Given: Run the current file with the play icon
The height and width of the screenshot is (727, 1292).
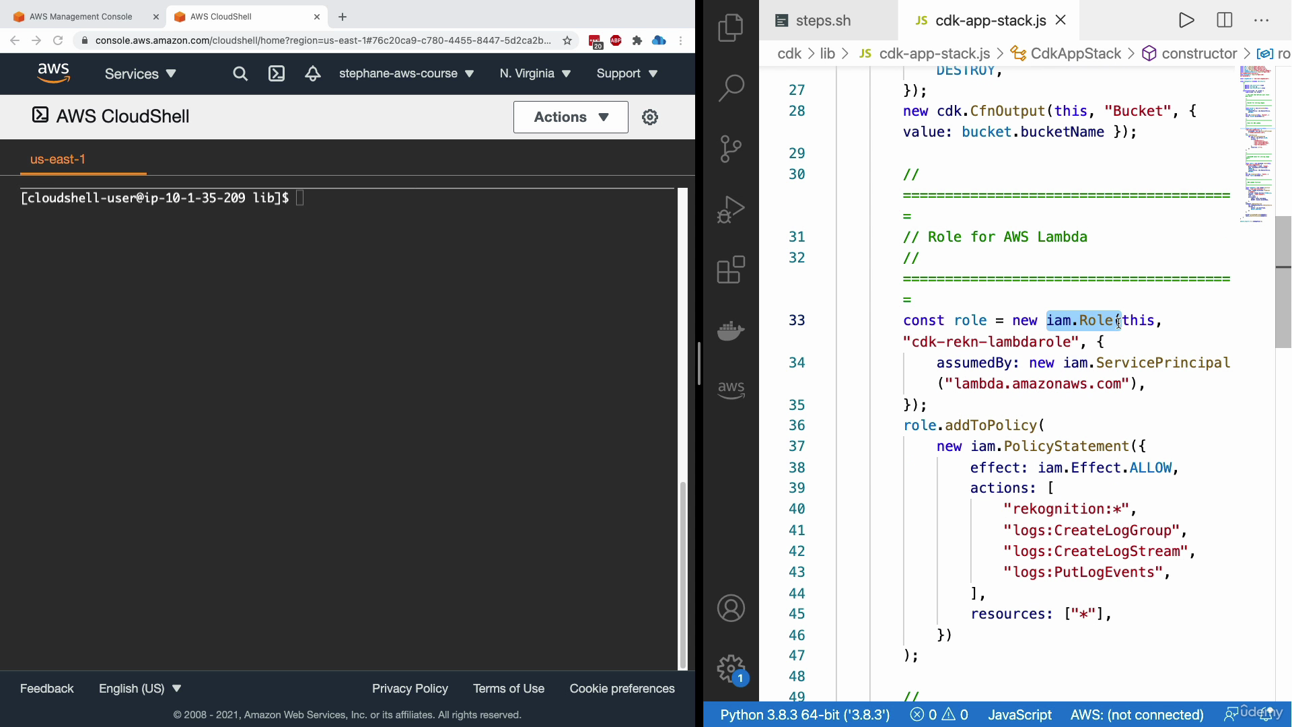Looking at the screenshot, I should tap(1186, 20).
